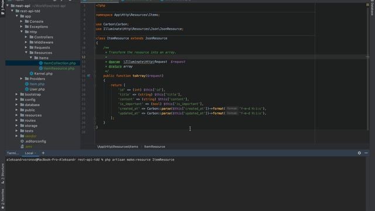Screen dimensions: 375x211
Task: Collapse the Resources folder under Http
Action: pos(26,53)
